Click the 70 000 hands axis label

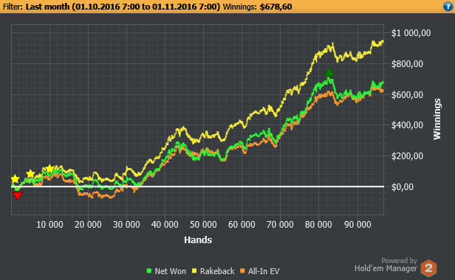coord(280,225)
